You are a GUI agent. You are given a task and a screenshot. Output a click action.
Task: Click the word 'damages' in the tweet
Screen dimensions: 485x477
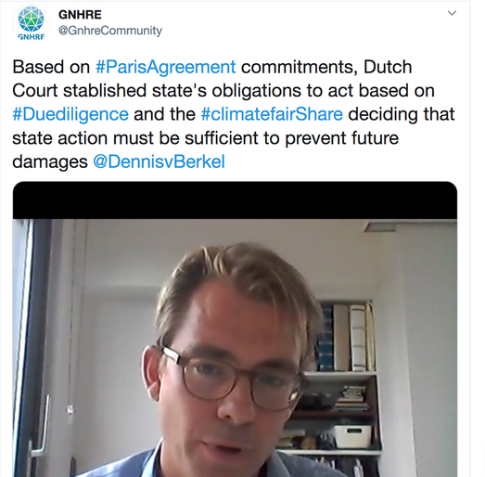[x=50, y=161]
